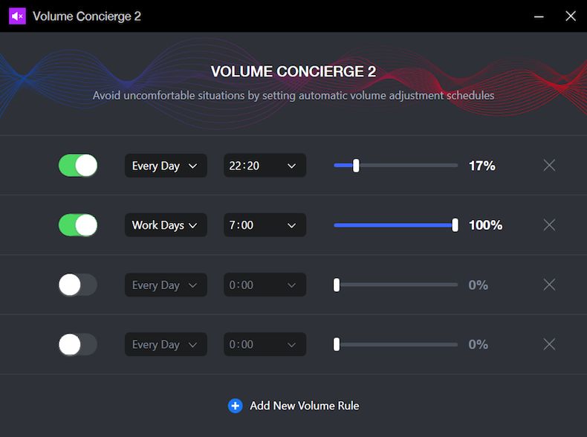Minimize the Volume Concierge window
The height and width of the screenshot is (437, 587).
pyautogui.click(x=539, y=16)
